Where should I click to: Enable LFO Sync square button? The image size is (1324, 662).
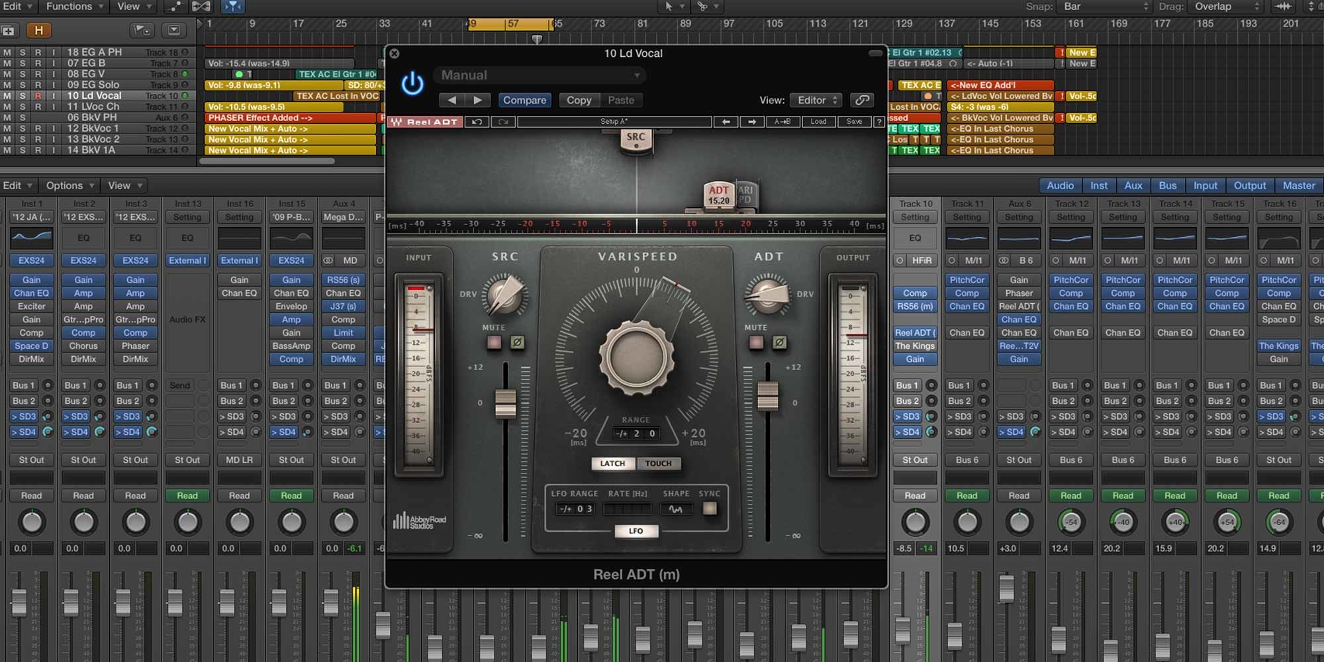pyautogui.click(x=710, y=508)
